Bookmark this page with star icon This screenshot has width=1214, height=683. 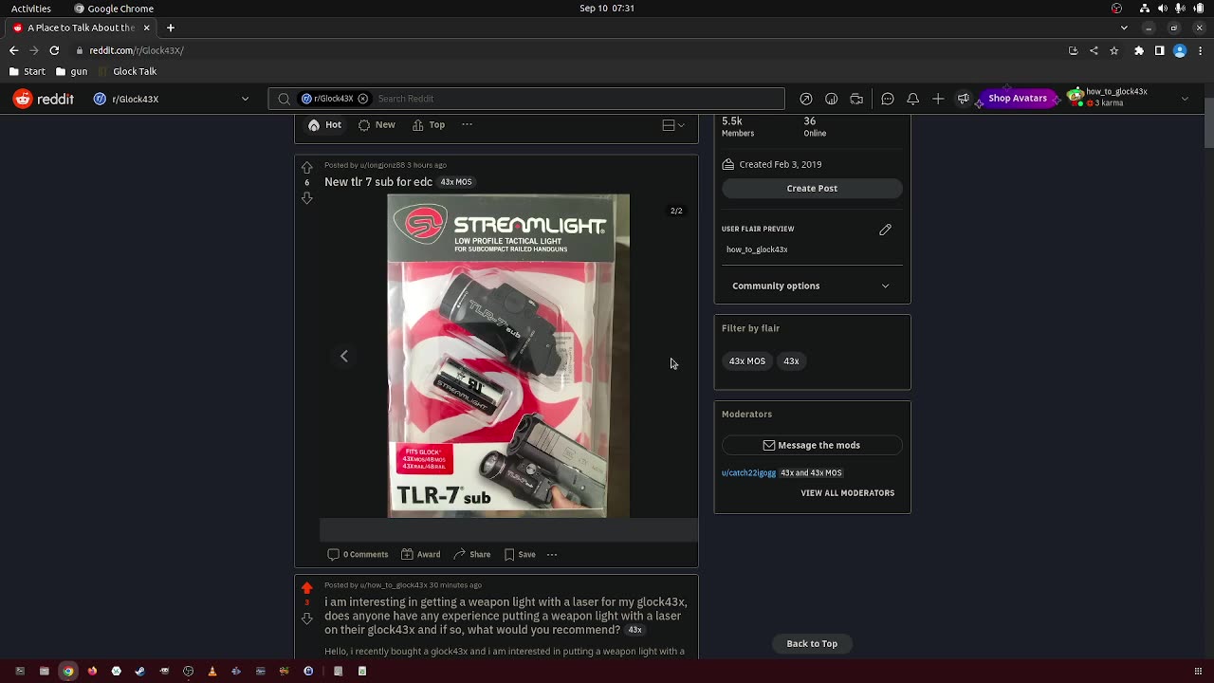coord(1114,50)
